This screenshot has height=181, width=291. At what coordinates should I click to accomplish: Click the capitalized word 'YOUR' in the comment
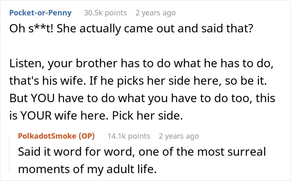click(x=36, y=115)
